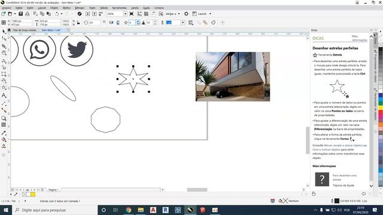383x215 pixels.
Task: Click the Save disk icon
Action: 21,14
